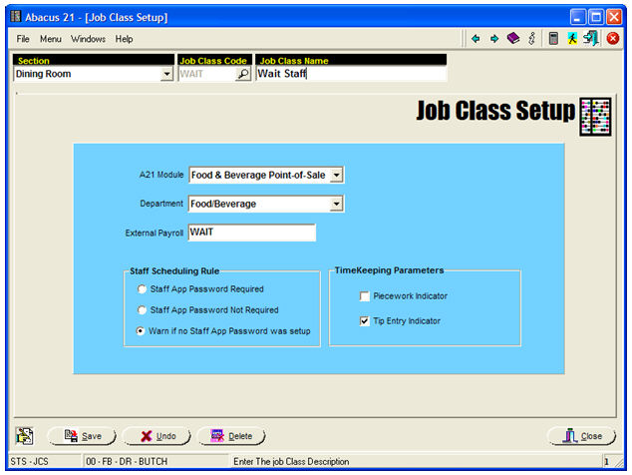
Task: Open the purple help book icon
Action: [512, 39]
